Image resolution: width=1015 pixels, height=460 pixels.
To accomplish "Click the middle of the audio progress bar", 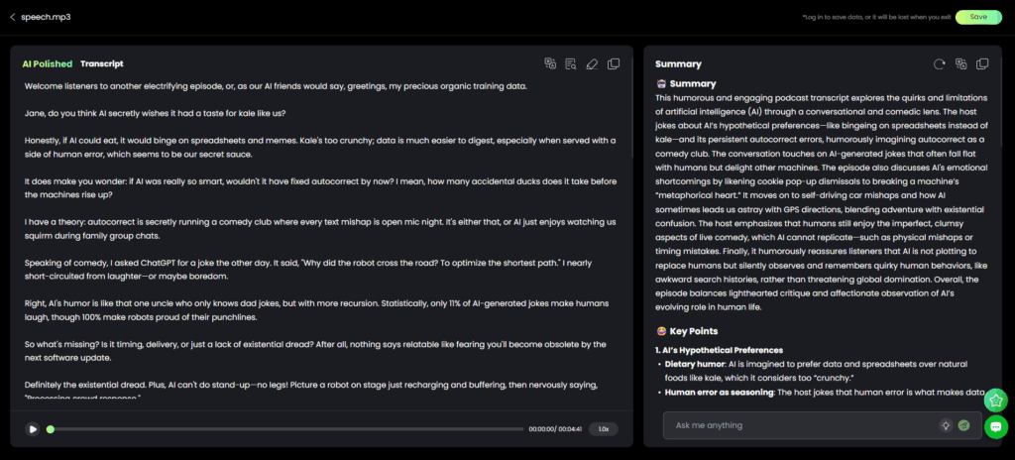I will tap(286, 429).
